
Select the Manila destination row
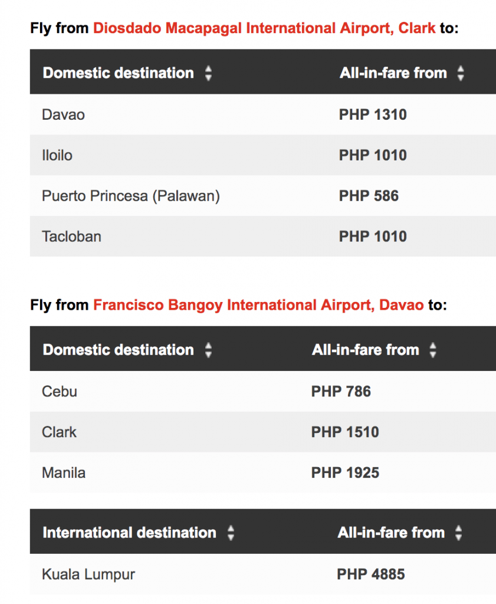pos(64,472)
